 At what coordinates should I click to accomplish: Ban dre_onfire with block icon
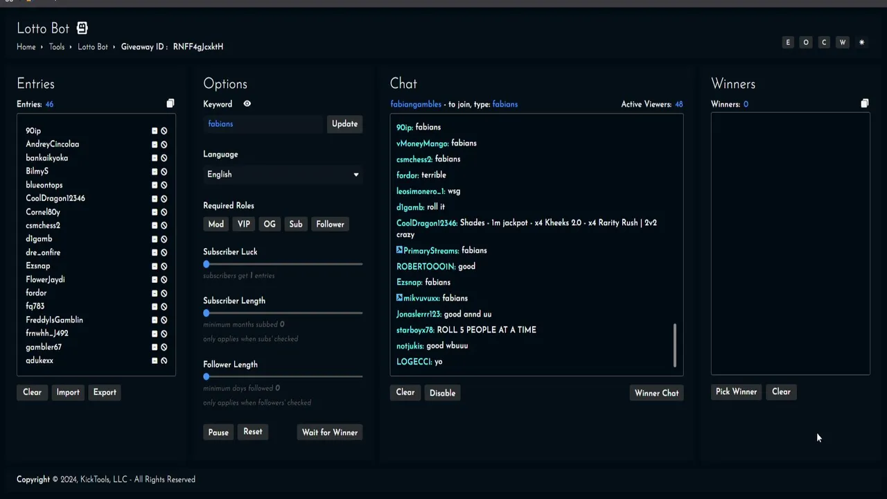pyautogui.click(x=164, y=253)
